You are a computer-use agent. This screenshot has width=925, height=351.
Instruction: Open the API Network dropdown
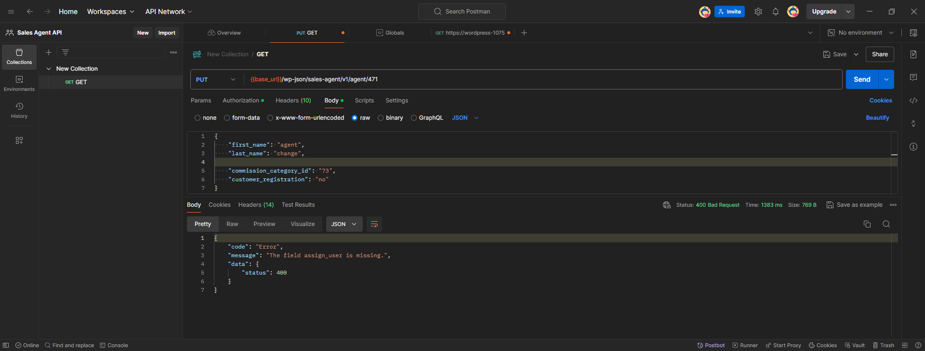pyautogui.click(x=169, y=12)
